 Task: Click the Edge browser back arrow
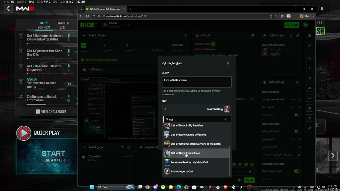click(x=81, y=16)
